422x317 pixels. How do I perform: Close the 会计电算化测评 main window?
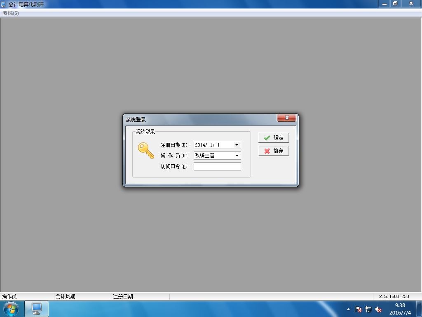tap(411, 4)
